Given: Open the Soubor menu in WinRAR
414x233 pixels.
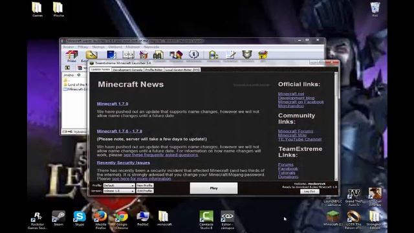Looking at the screenshot, I should click(69, 47).
